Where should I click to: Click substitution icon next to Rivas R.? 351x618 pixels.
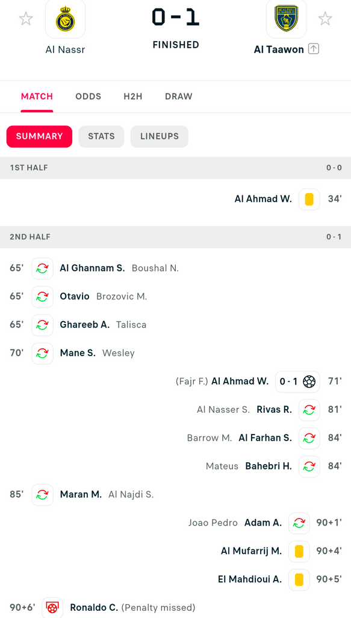tap(309, 410)
